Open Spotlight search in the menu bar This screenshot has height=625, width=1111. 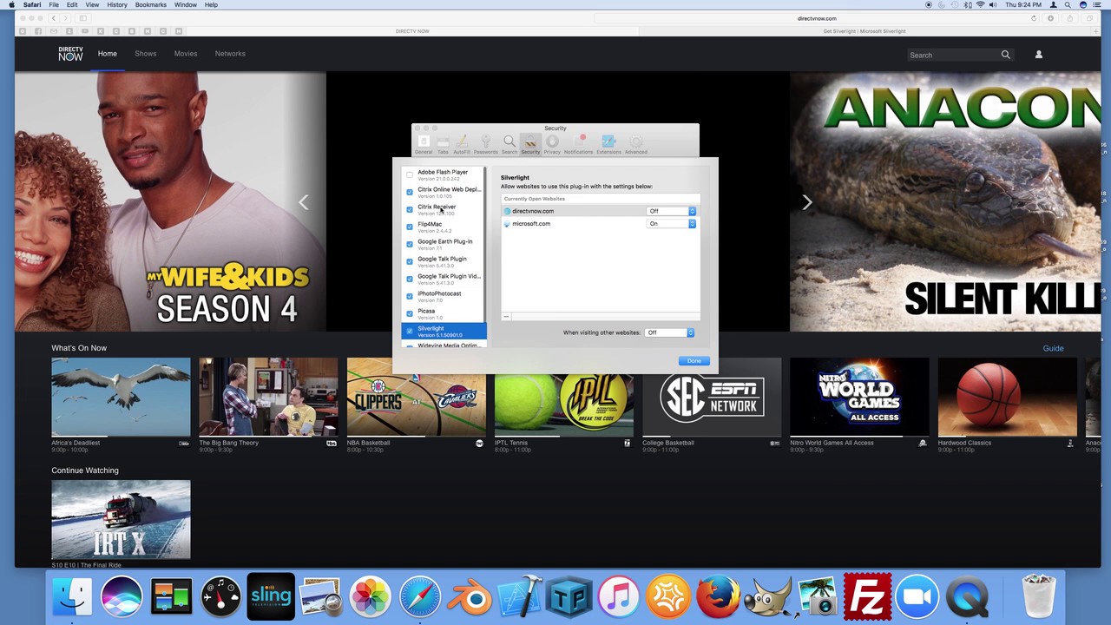tap(1068, 5)
